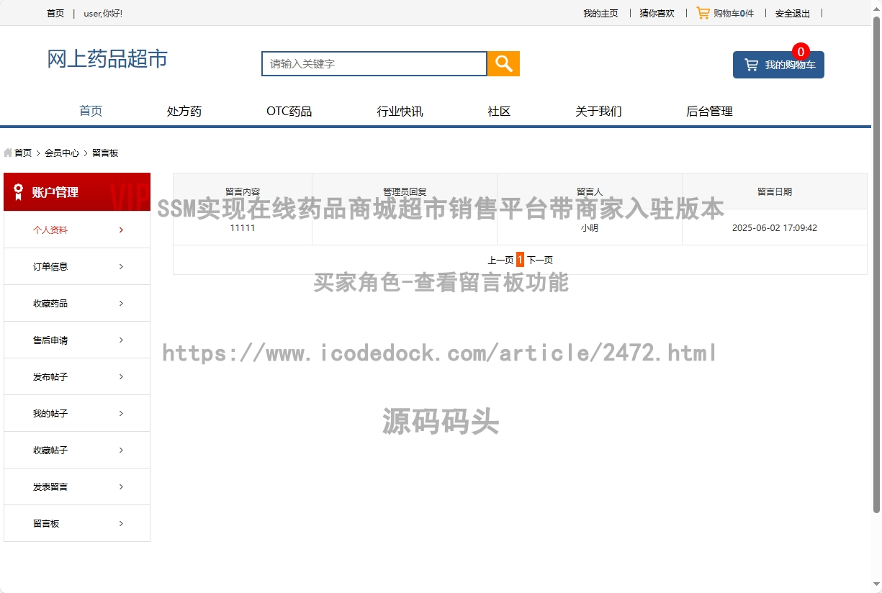Click the red cart count badge

[x=801, y=52]
